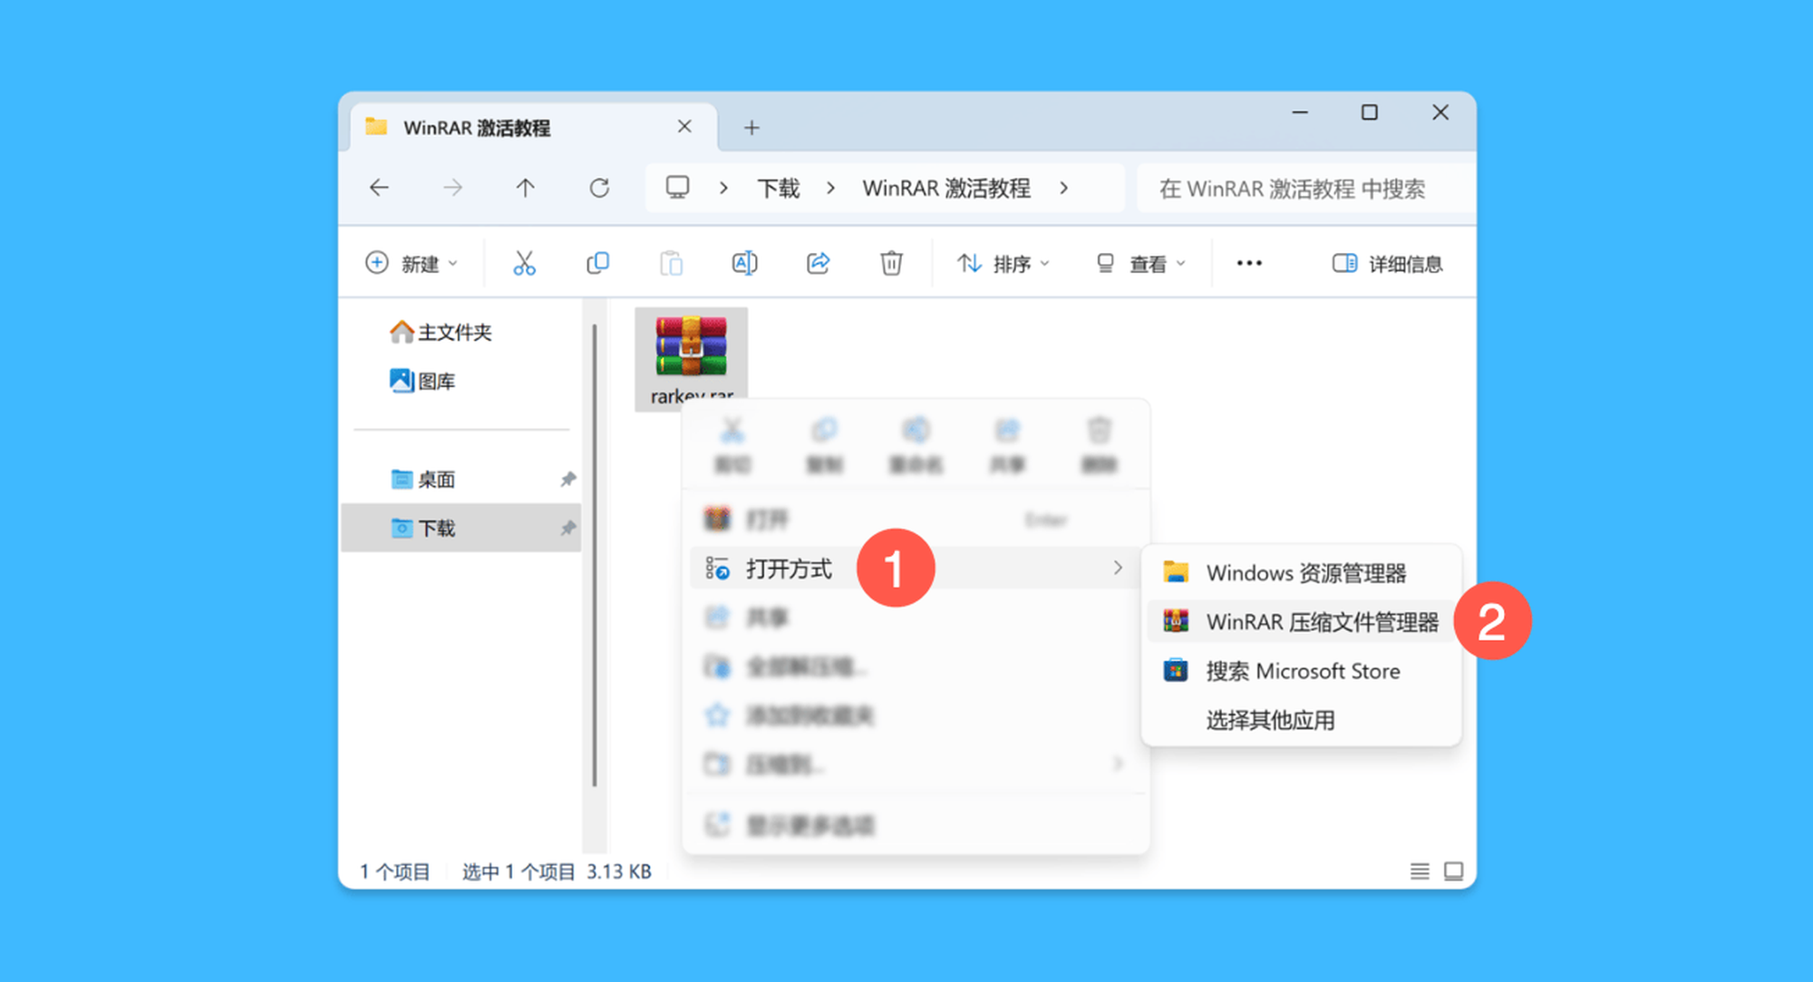Viewport: 1813px width, 982px height.
Task: Click the Copy icon in toolbar
Action: tap(597, 263)
